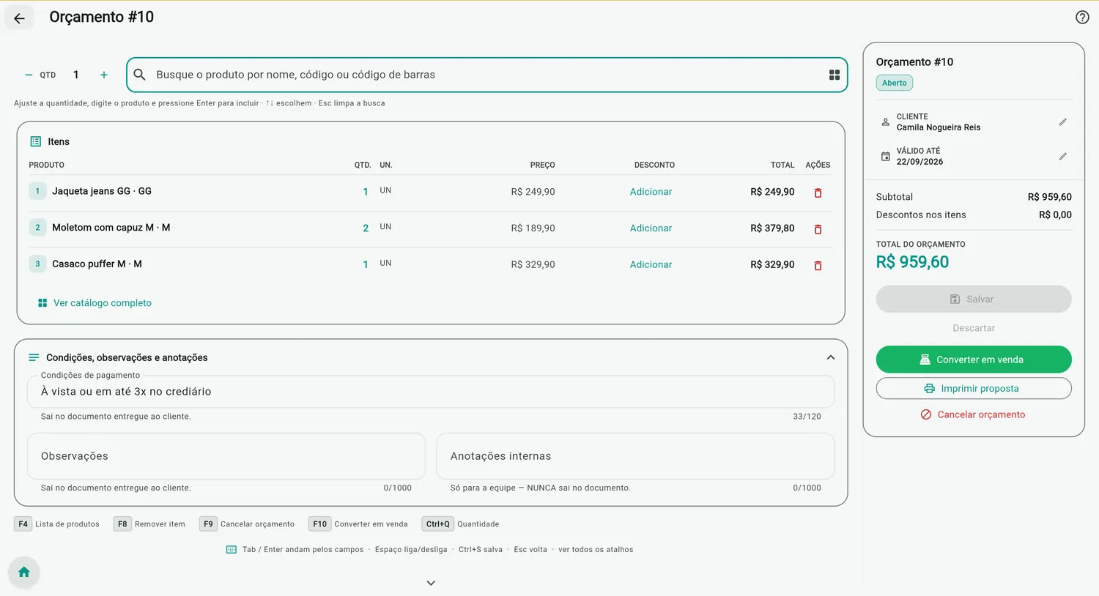
Task: Click Imprimir proposta button
Action: tap(974, 388)
